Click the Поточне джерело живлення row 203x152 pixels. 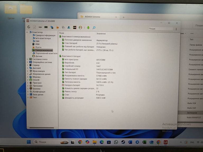85,40
